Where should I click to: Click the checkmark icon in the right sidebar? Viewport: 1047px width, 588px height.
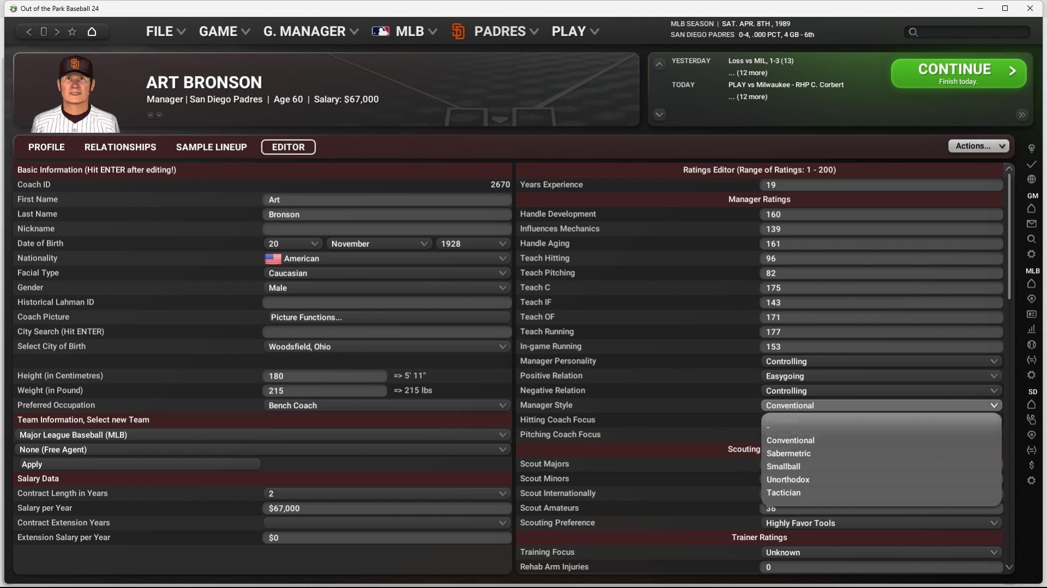tap(1031, 164)
